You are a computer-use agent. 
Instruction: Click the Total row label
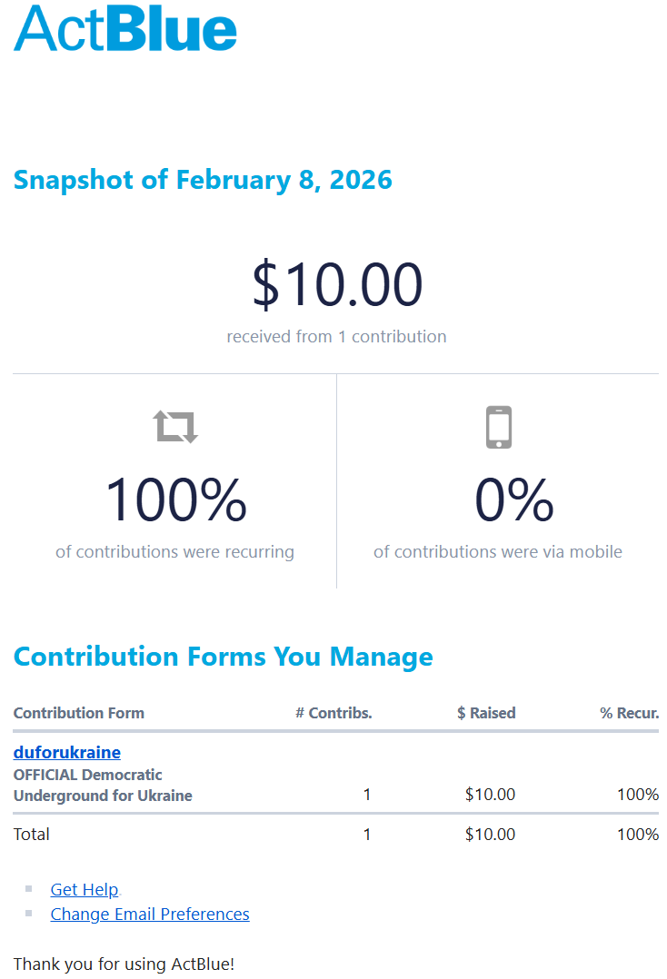(32, 834)
